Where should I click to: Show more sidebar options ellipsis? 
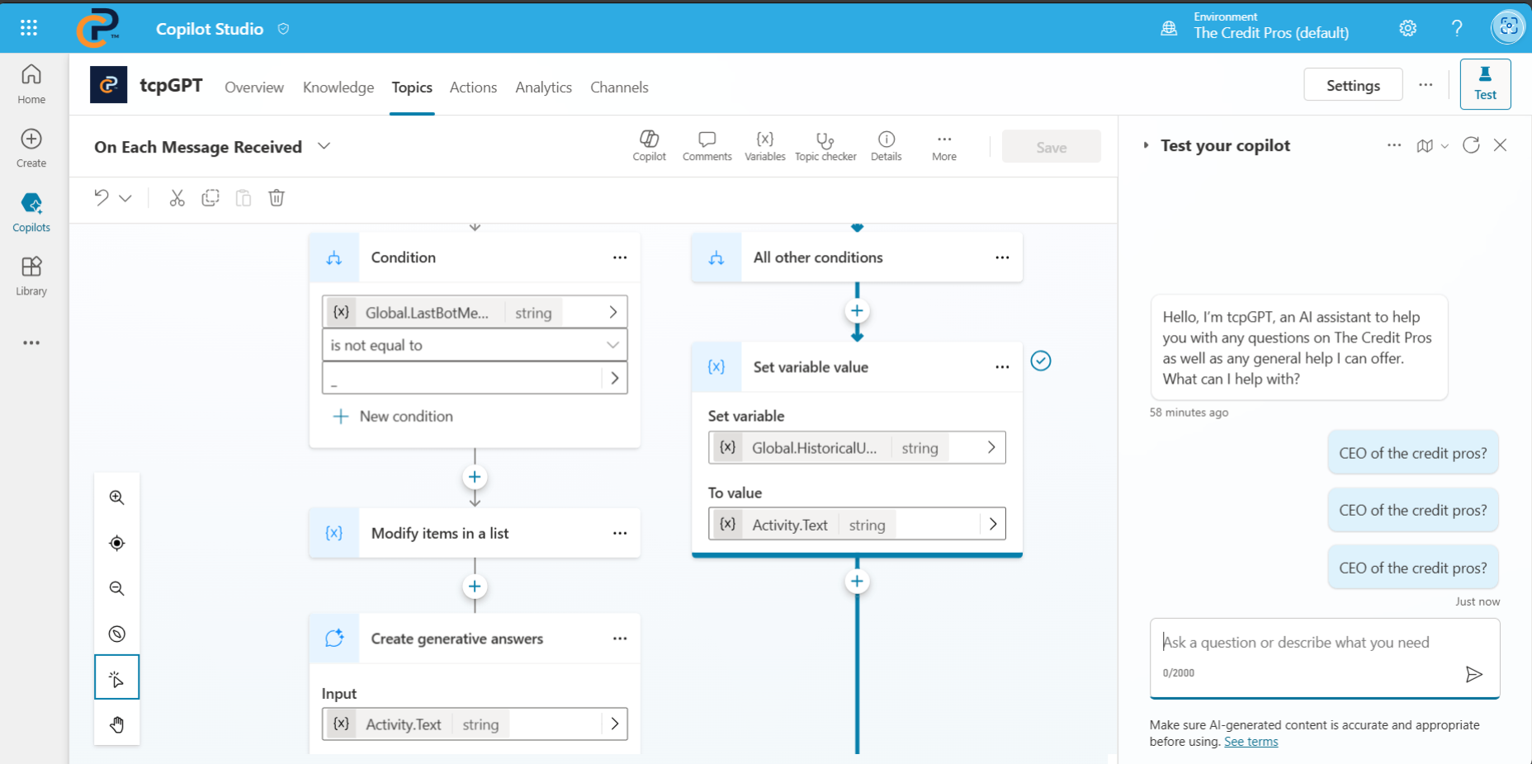[x=31, y=342]
